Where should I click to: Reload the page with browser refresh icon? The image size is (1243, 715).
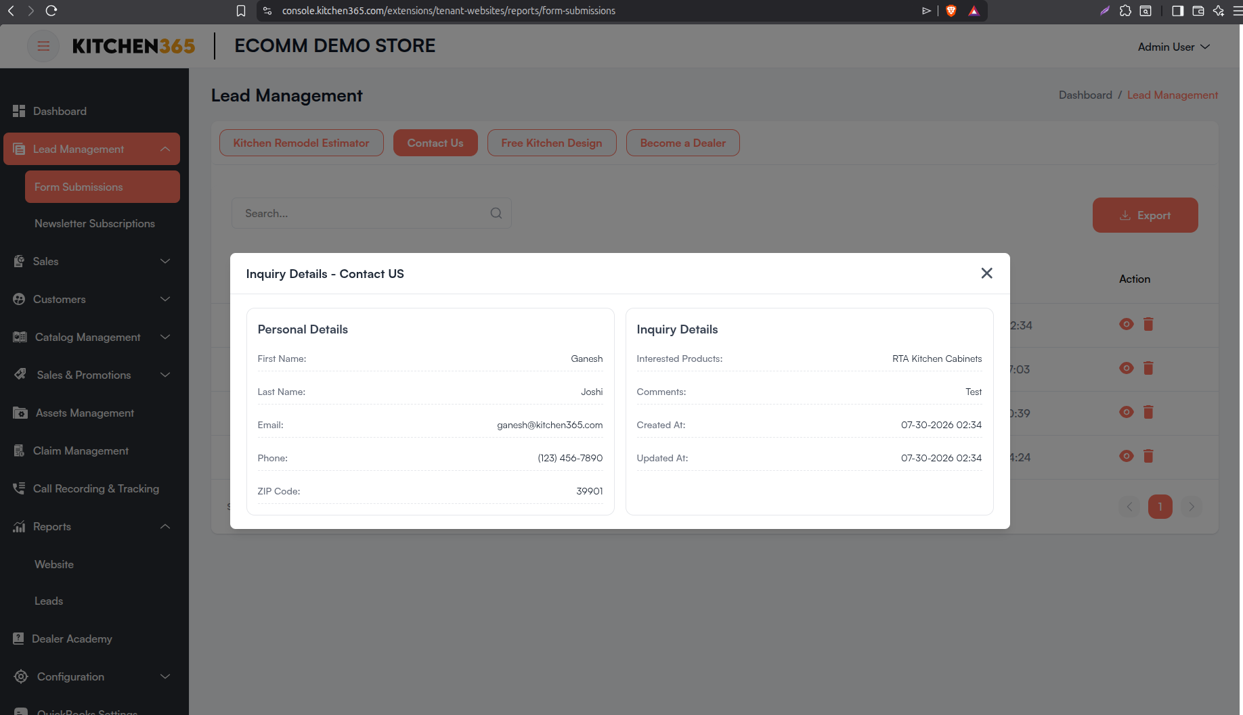tap(51, 11)
